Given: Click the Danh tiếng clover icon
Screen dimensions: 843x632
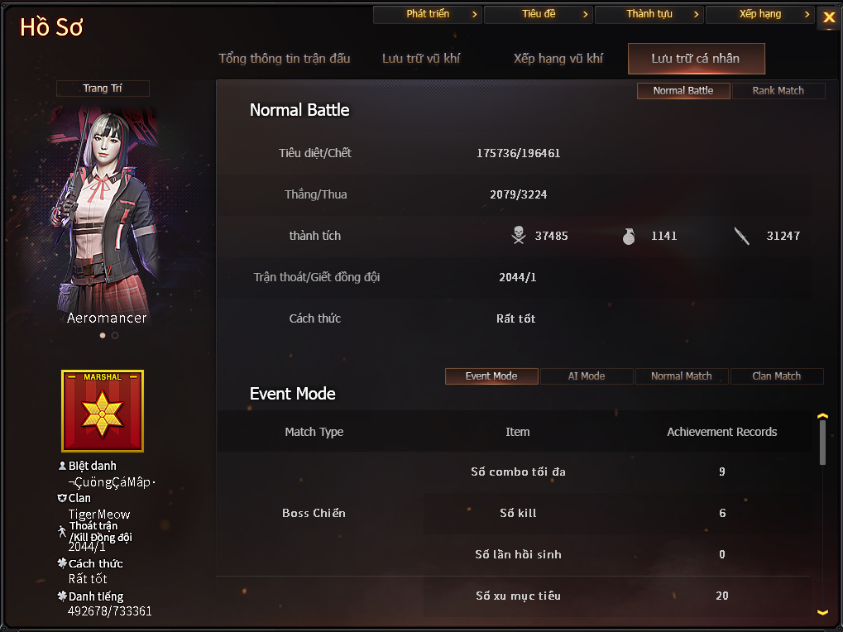Looking at the screenshot, I should (62, 596).
